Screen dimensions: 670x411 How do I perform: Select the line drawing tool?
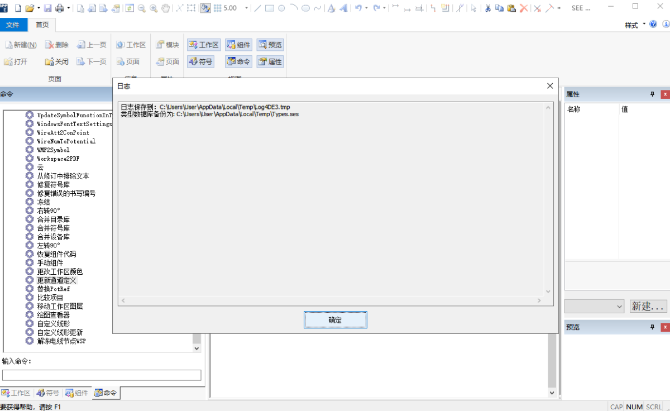tap(257, 8)
